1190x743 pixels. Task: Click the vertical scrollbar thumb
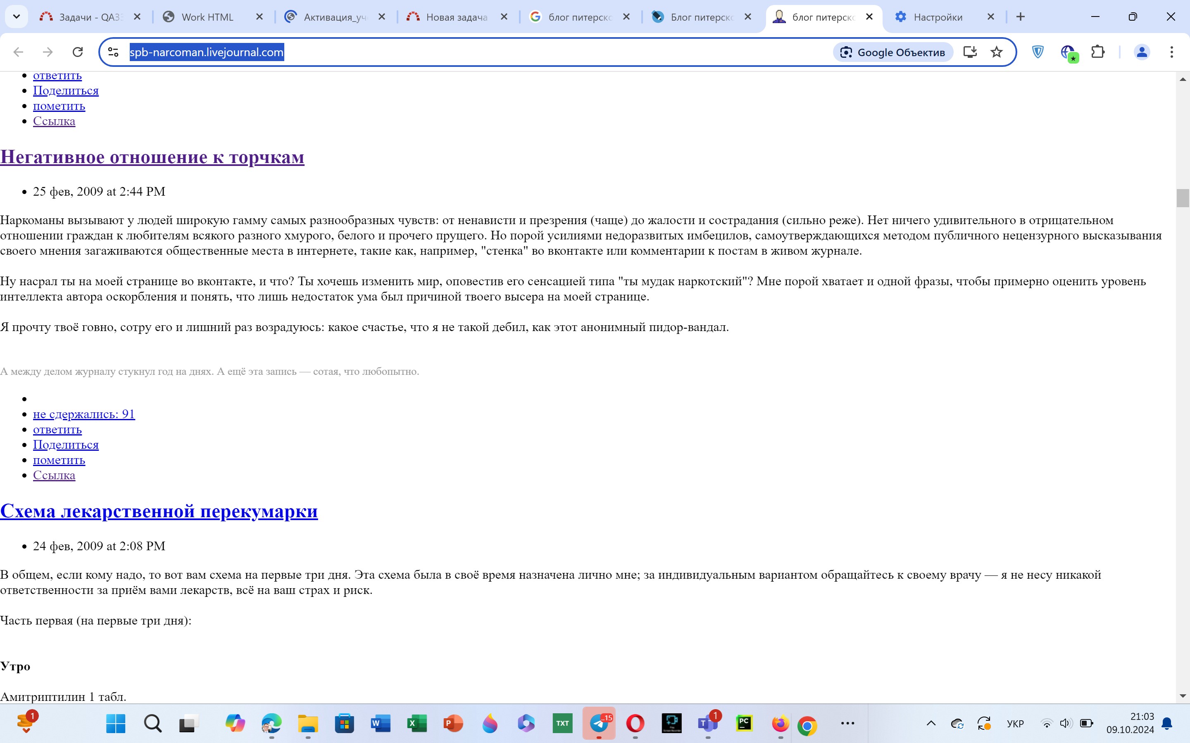click(1182, 198)
